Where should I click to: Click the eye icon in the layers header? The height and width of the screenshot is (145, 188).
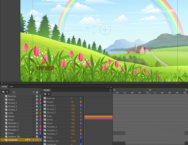pos(34,92)
